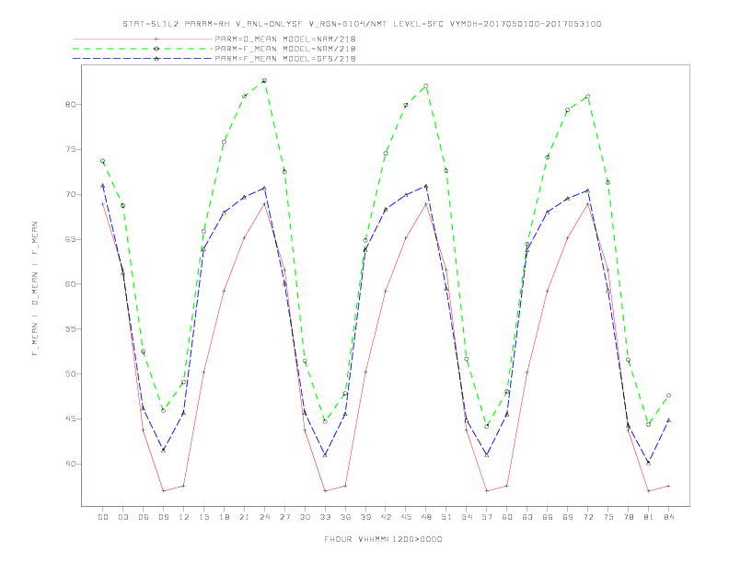The width and height of the screenshot is (729, 563).
Task: Click the x-axis tick label 15
Action: (203, 517)
